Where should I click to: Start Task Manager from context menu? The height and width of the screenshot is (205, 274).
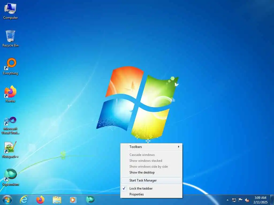tap(151, 180)
